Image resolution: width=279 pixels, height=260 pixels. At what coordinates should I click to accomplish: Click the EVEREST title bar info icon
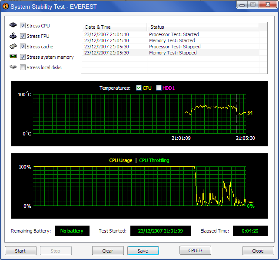(x=6, y=7)
